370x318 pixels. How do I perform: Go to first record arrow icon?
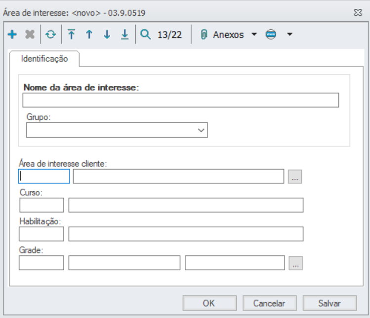72,35
